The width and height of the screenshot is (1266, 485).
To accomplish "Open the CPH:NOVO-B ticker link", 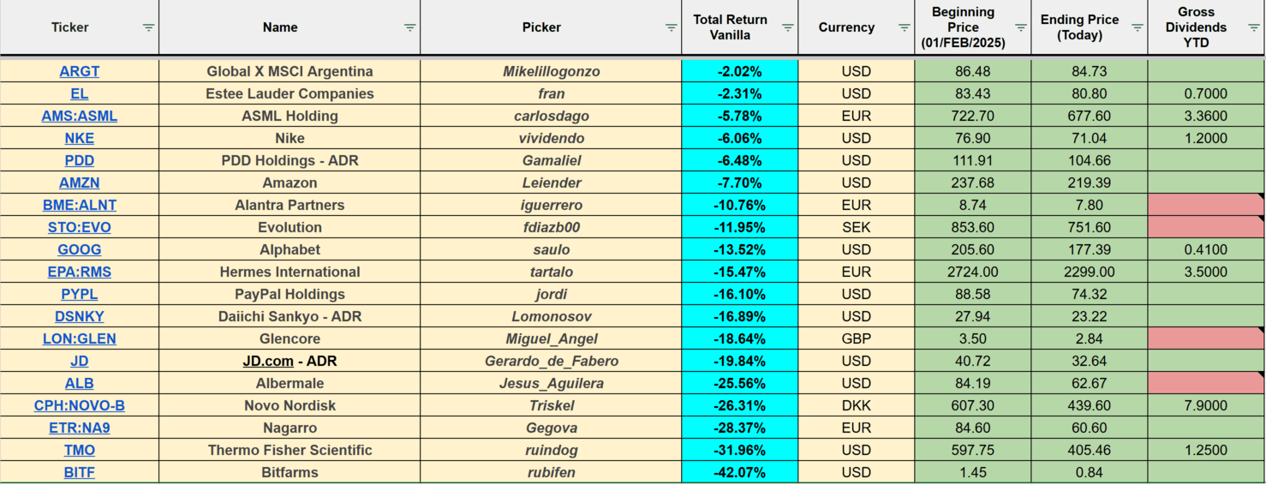I will 80,405.
